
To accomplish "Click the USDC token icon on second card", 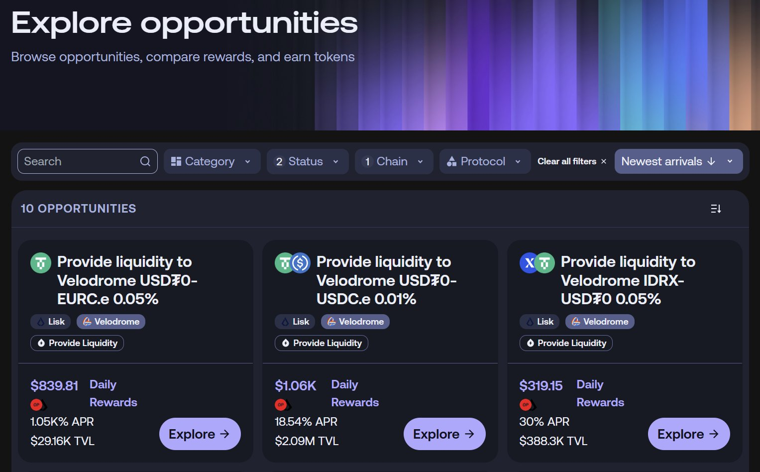I will click(x=301, y=263).
